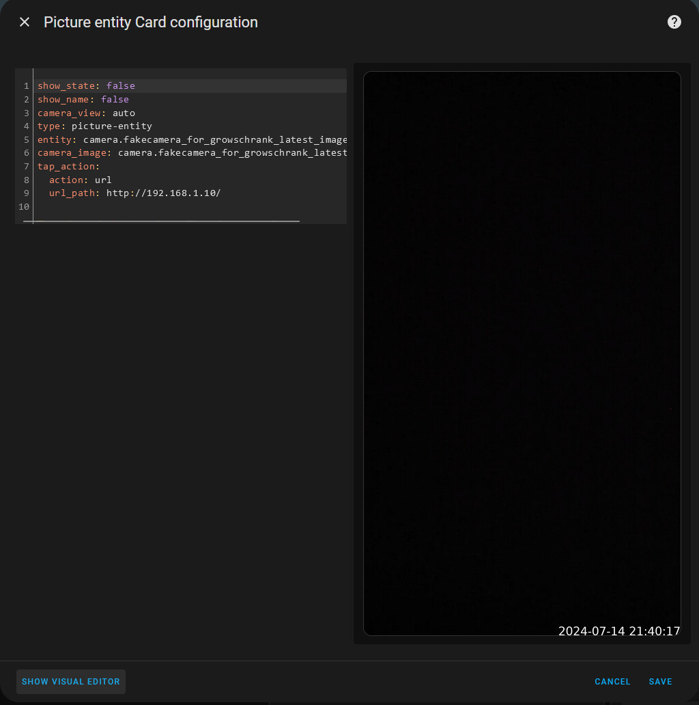Click line number 7 in the gutter

pos(26,167)
